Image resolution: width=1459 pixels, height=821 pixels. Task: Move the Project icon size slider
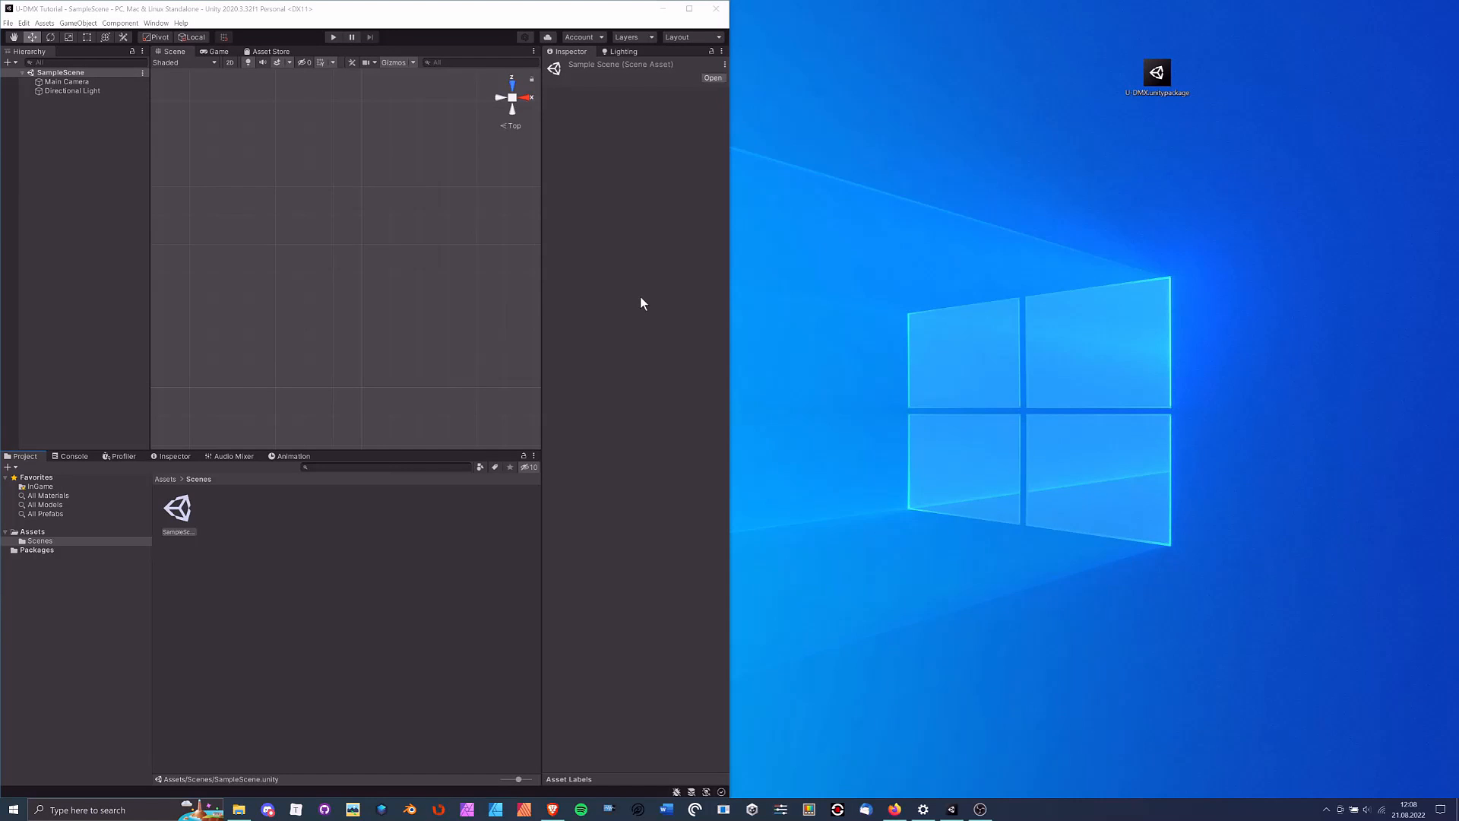click(x=518, y=779)
